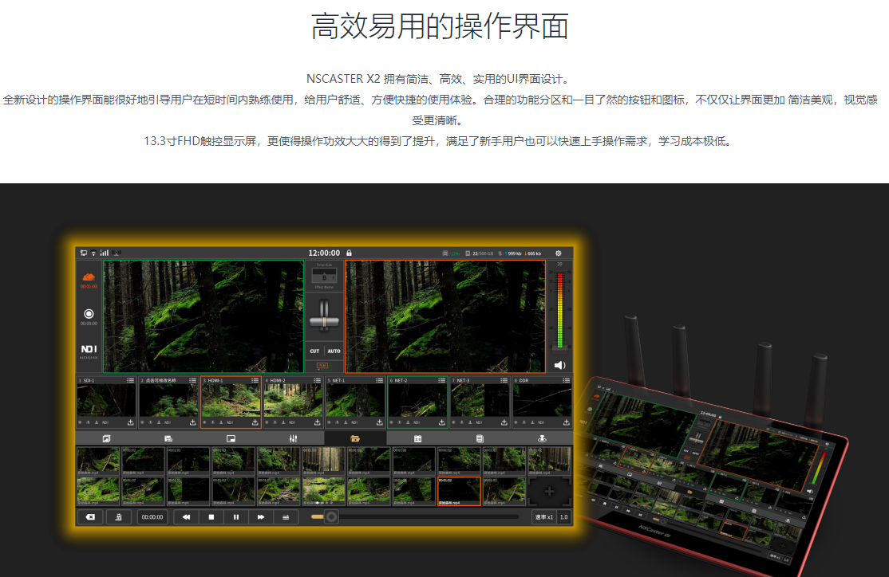Toggle the orange cloud streaming button

89,277
